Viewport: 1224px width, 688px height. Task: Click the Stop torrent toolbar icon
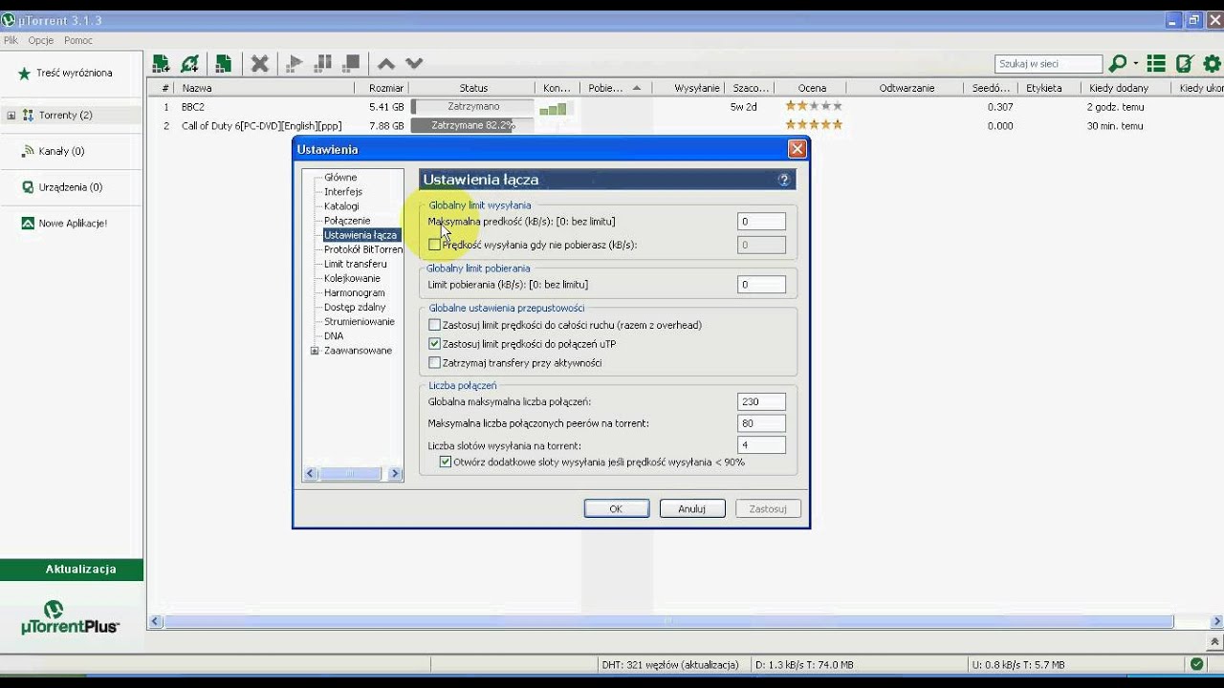(x=352, y=64)
